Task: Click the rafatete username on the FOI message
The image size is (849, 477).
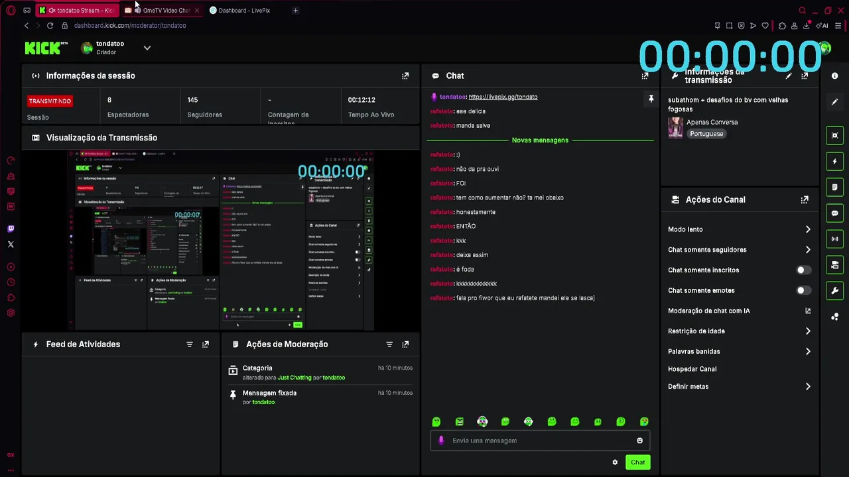Action: tap(441, 184)
